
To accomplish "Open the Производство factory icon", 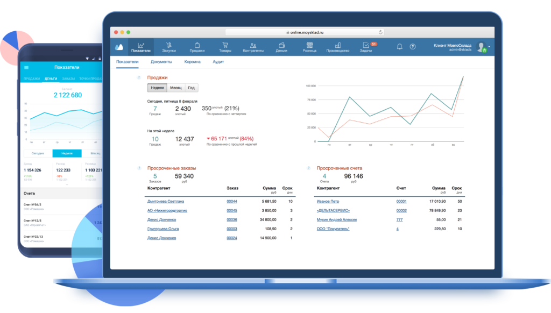I will coord(338,45).
